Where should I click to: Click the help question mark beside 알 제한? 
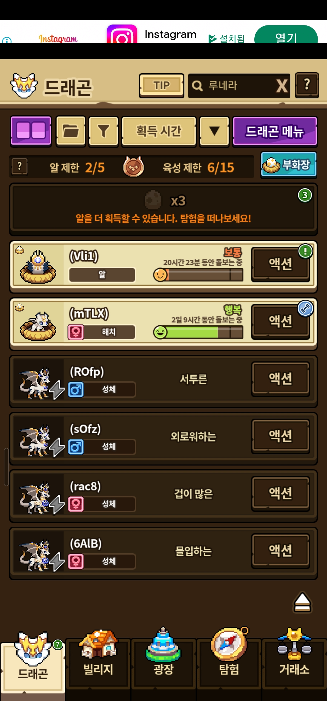click(x=20, y=166)
